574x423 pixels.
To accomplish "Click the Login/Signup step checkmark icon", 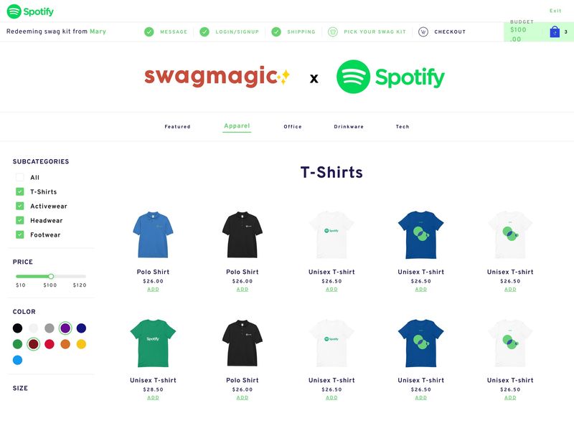I will click(x=204, y=32).
